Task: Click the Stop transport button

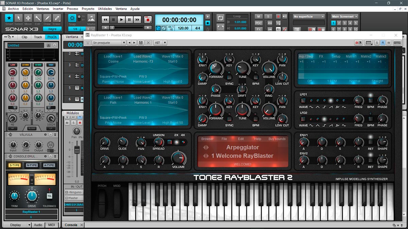Action: pos(114,20)
